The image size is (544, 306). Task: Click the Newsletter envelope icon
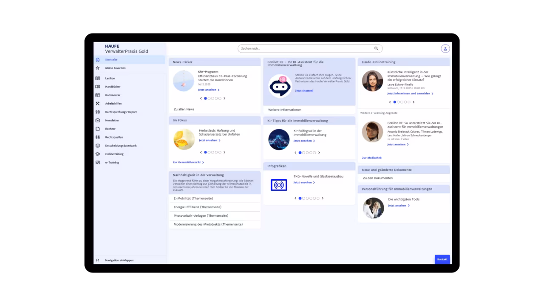[x=98, y=120]
